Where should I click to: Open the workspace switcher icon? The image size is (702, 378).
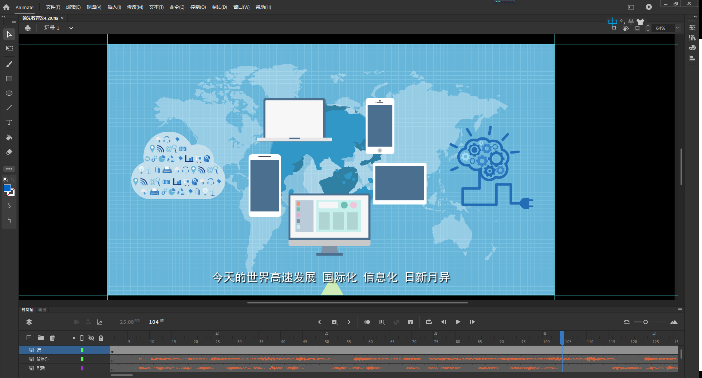(x=631, y=7)
